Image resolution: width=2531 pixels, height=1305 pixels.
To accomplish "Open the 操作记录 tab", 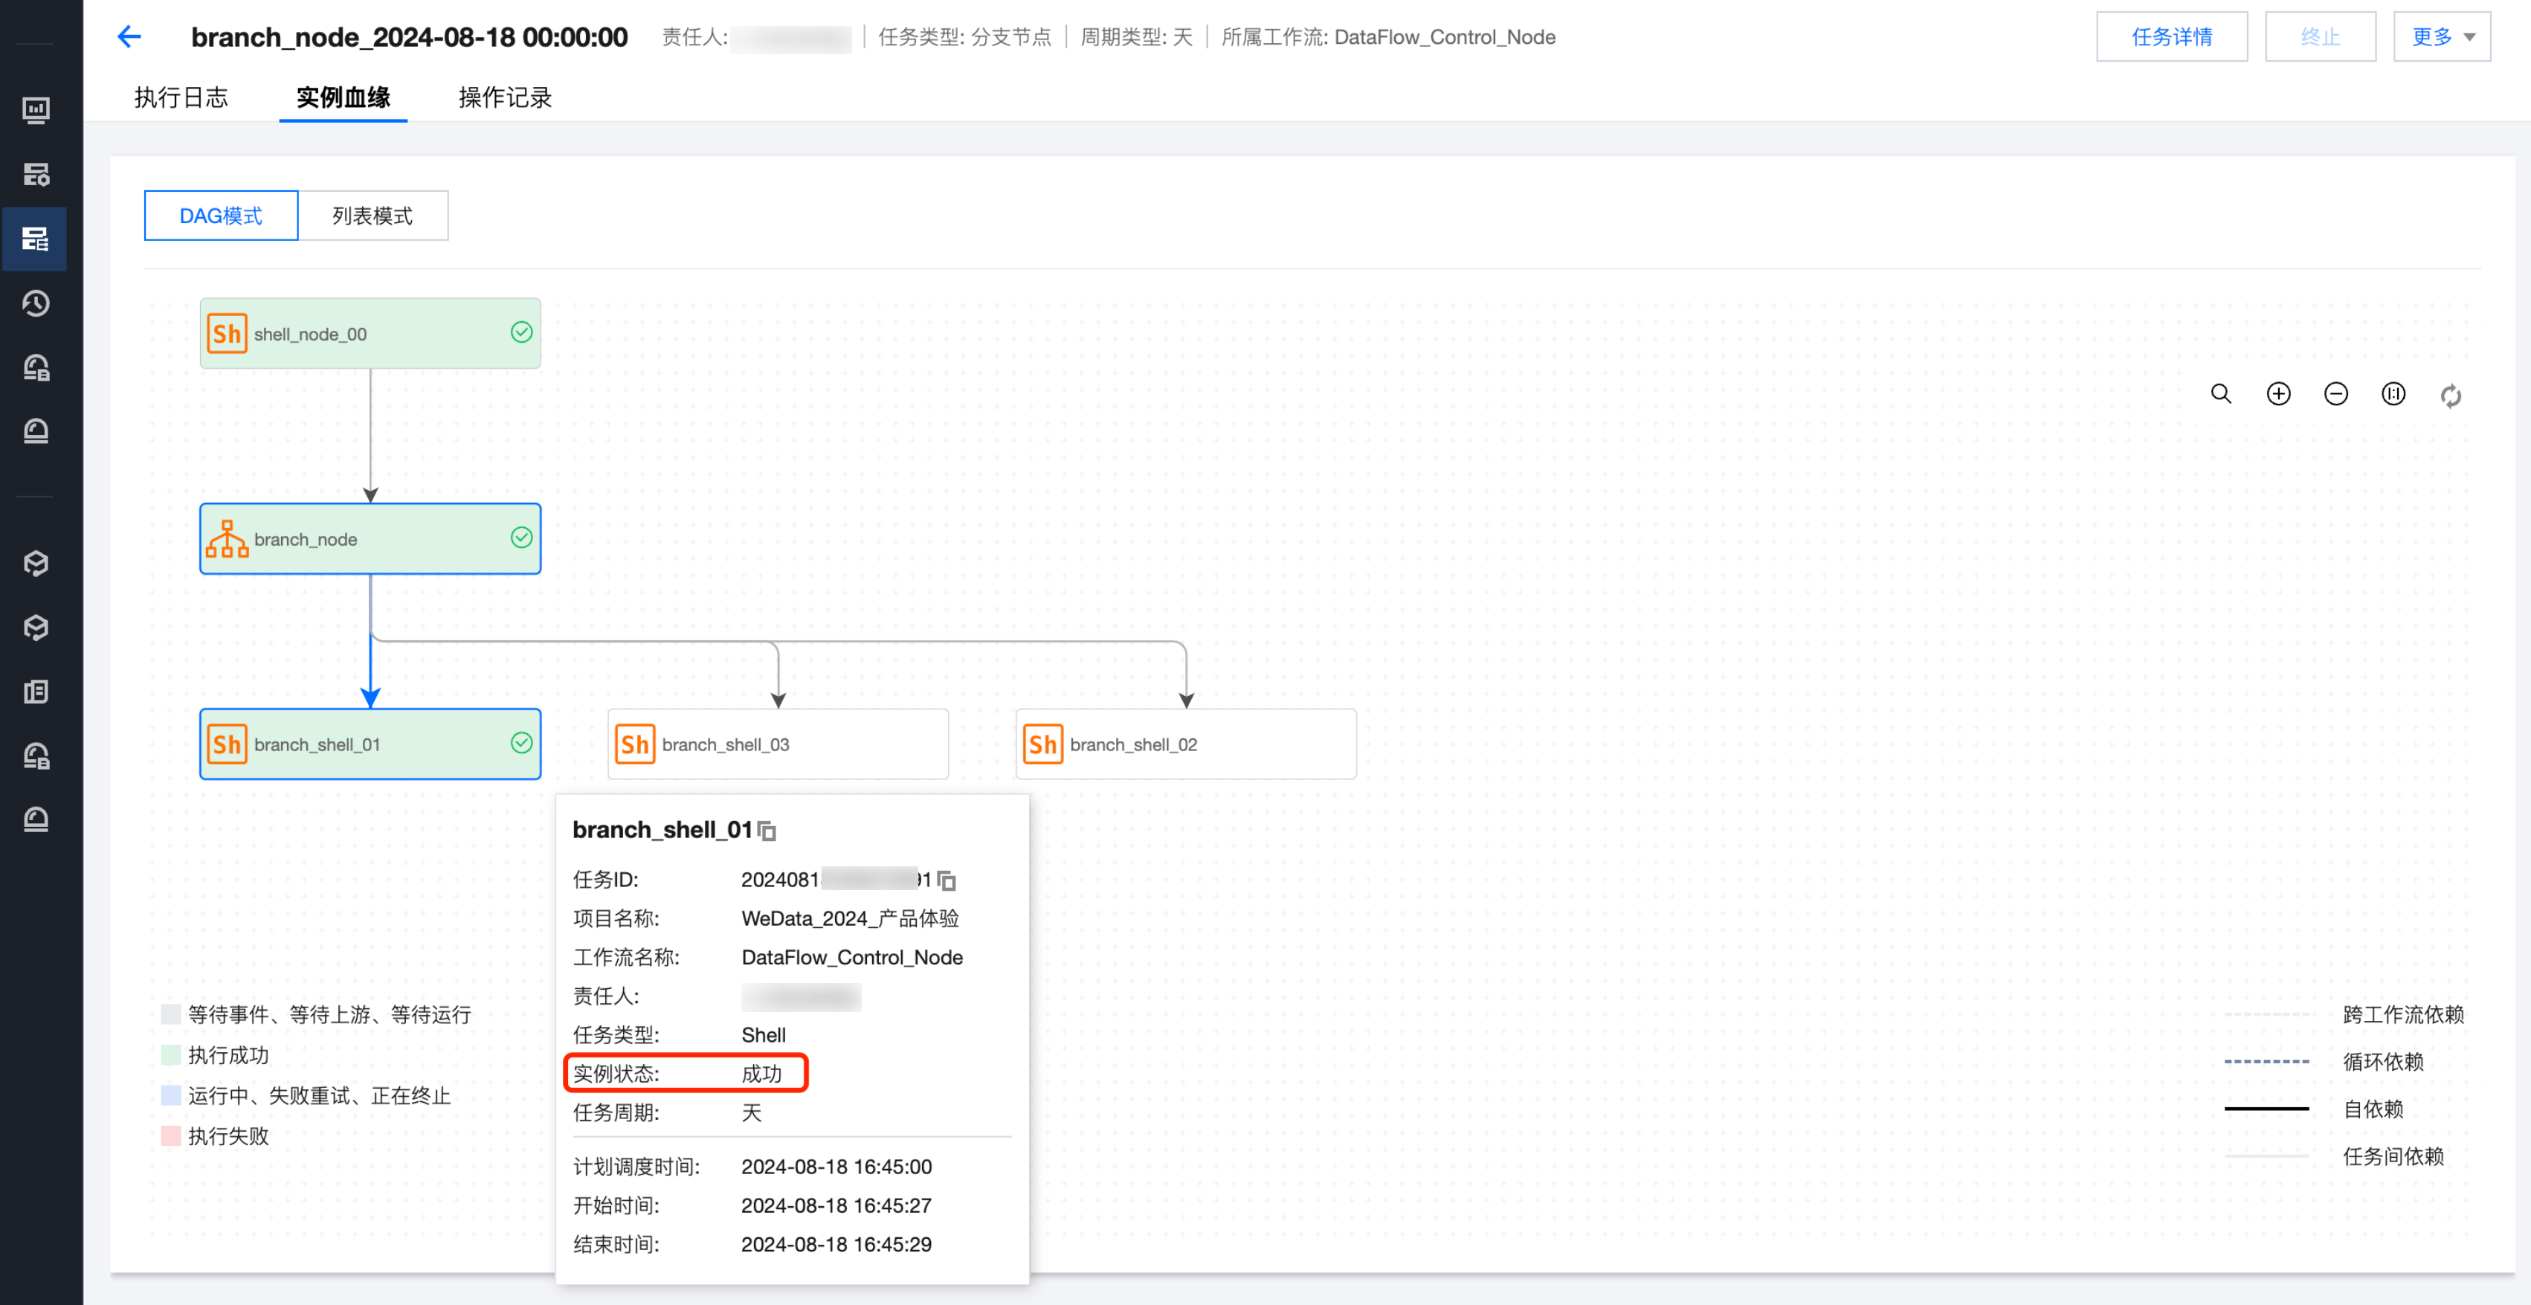I will (x=505, y=97).
